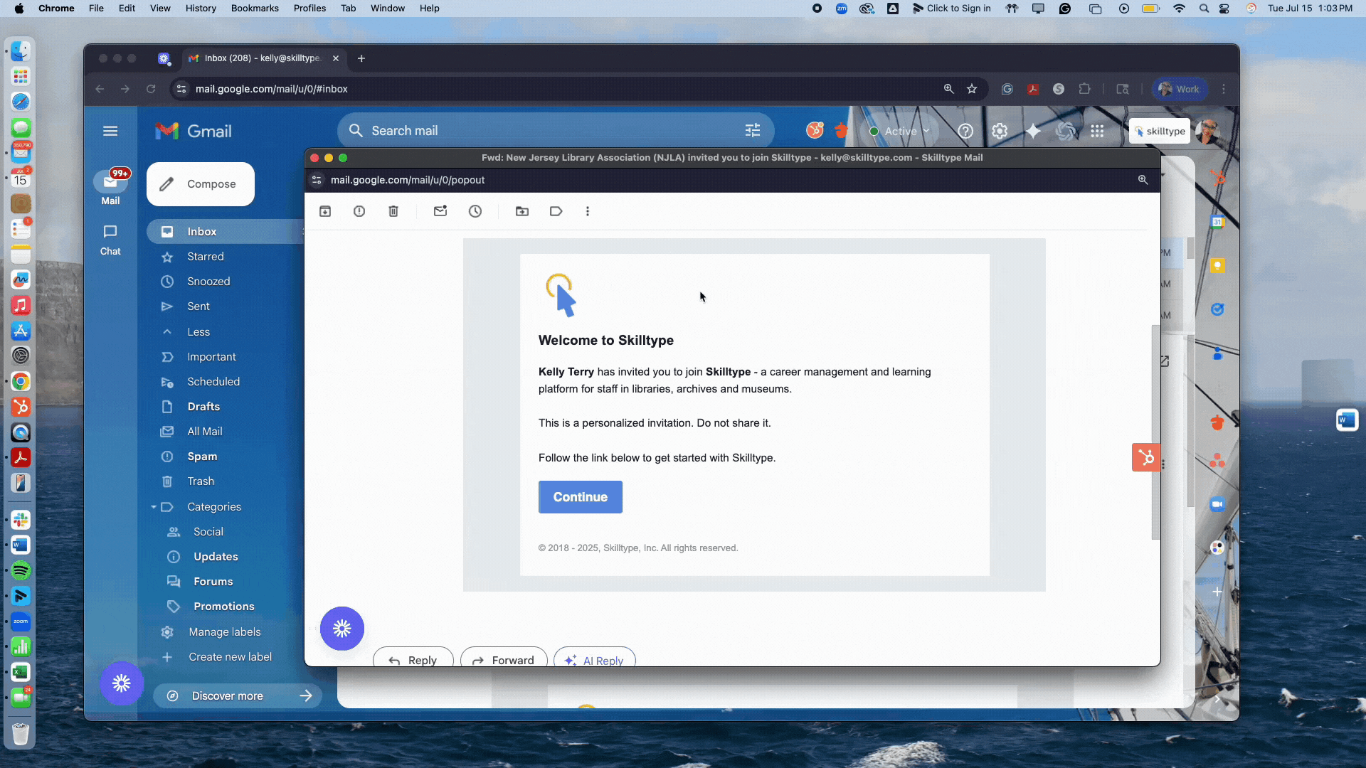Open a new Chrome tab
Viewport: 1366px width, 768px height.
coord(361,58)
